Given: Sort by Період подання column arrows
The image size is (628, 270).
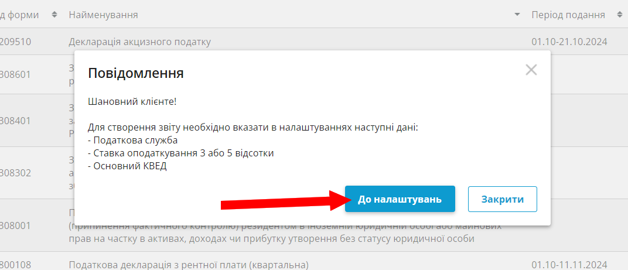Looking at the screenshot, I should [x=619, y=15].
